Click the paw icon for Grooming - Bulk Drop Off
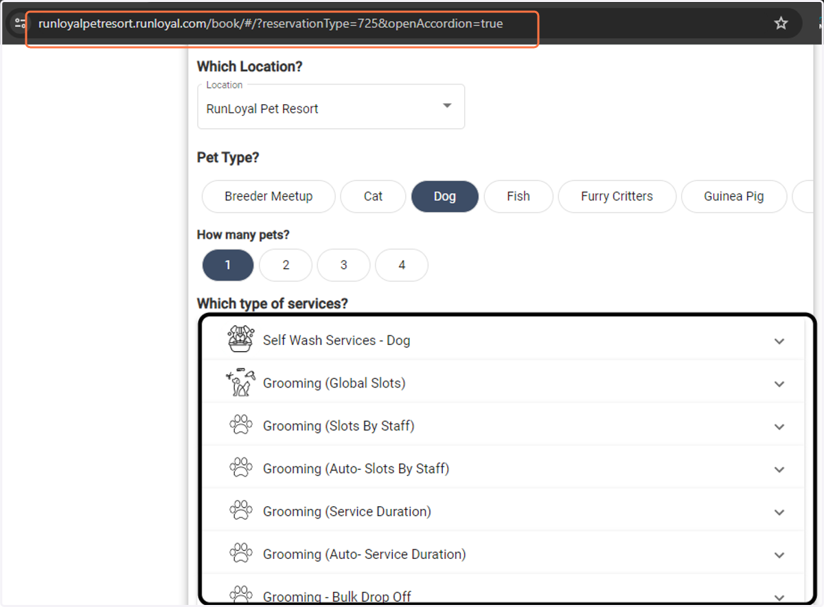 (241, 595)
